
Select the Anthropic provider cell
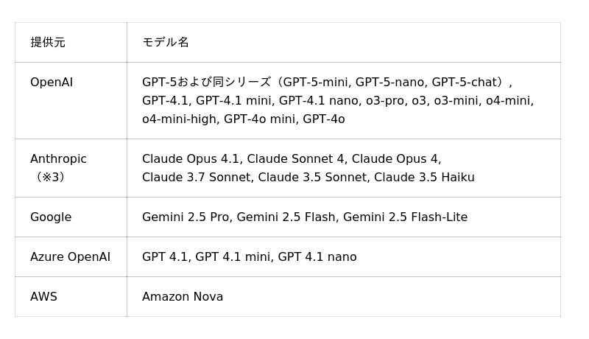[58, 159]
